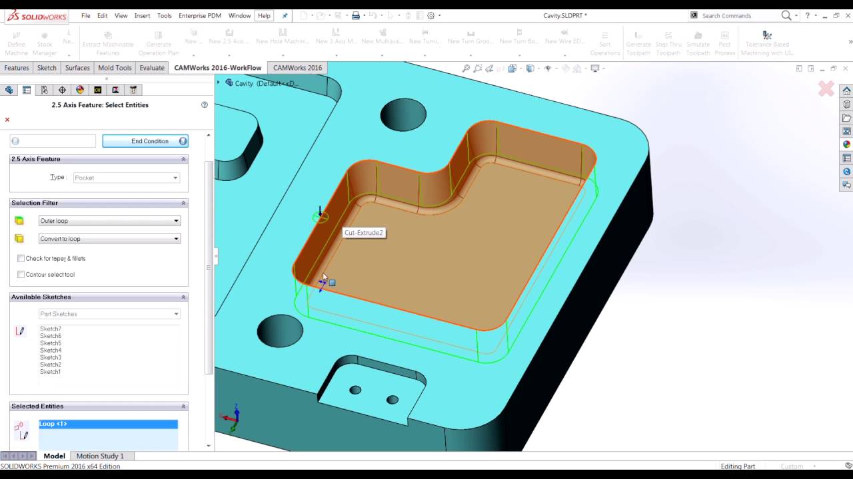Click the Previous View icon
853x479 pixels.
pos(490,68)
